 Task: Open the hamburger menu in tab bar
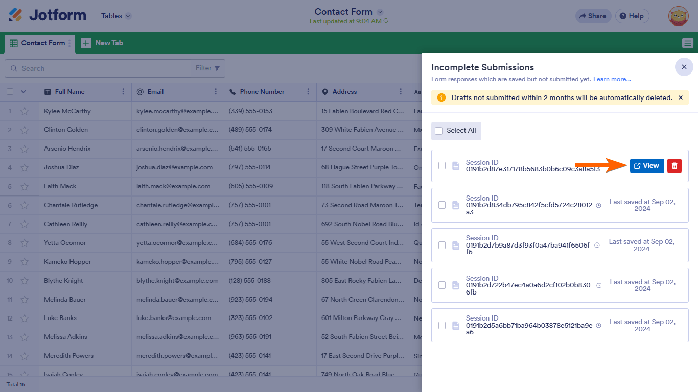(688, 43)
